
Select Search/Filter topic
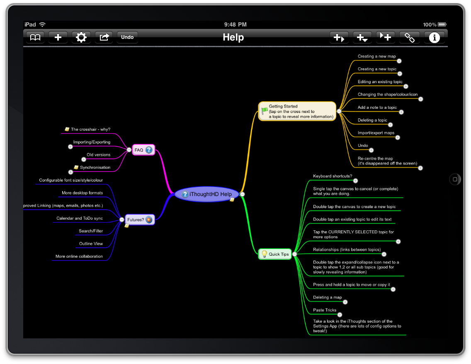[x=91, y=231]
